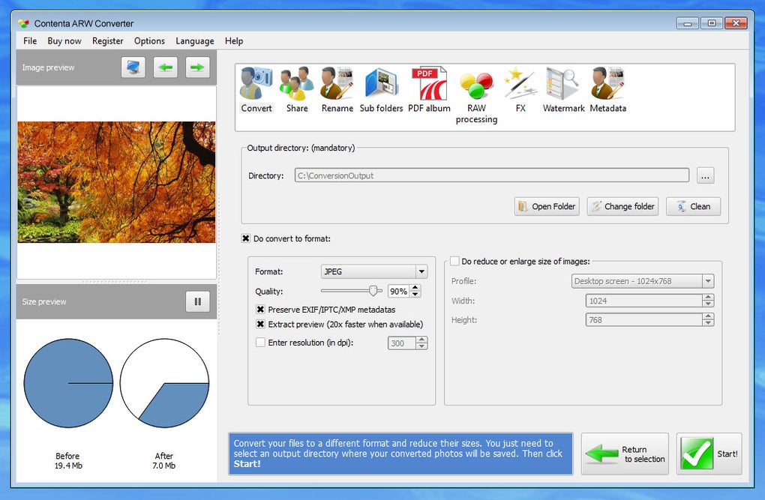Toggle Preserve EXIF/IPTC/XMP metadatas checkbox
This screenshot has height=500, width=765.
(x=260, y=310)
